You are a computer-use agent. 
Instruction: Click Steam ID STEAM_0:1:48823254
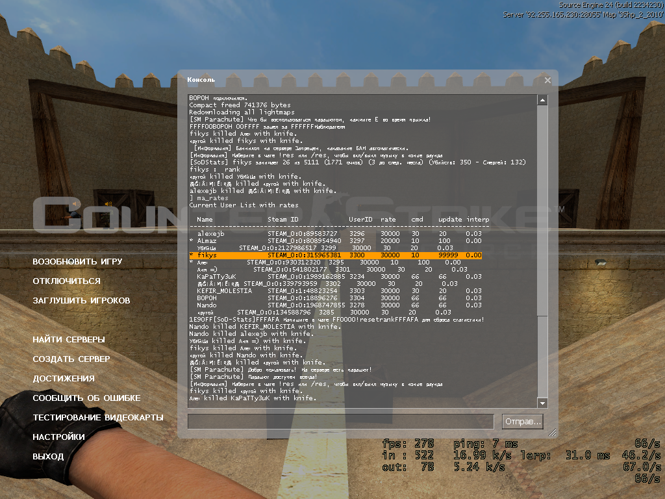click(x=303, y=290)
